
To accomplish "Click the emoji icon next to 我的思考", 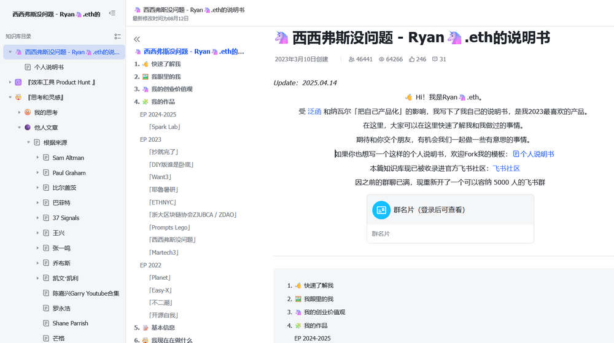I will coord(28,112).
